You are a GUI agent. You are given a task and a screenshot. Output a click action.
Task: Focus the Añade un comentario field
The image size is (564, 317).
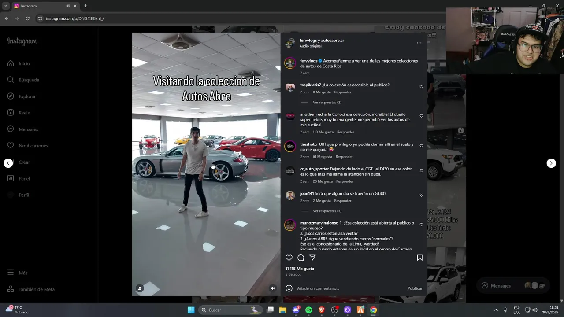pyautogui.click(x=350, y=288)
